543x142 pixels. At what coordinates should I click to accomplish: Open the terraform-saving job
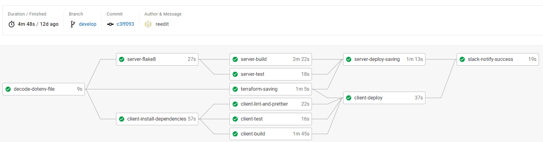coord(270,89)
